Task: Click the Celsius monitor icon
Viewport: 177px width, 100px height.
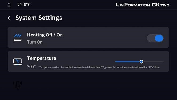Action: click(18, 62)
